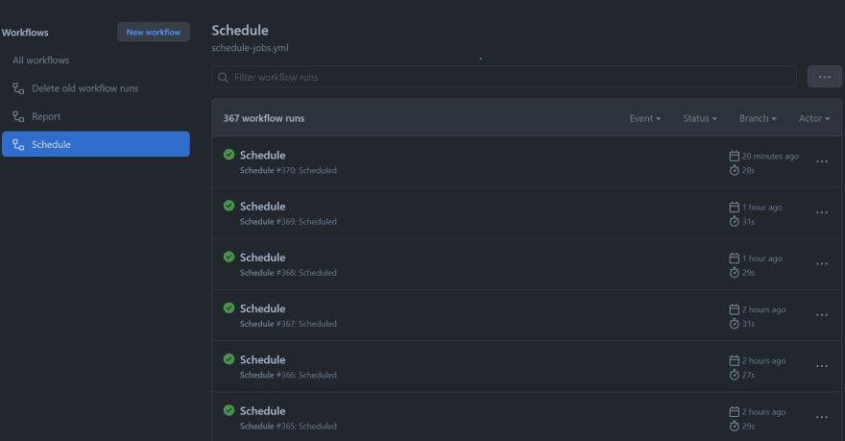Click the workflow icon beside Delete old workflow runs
This screenshot has width=845, height=441.
[18, 88]
